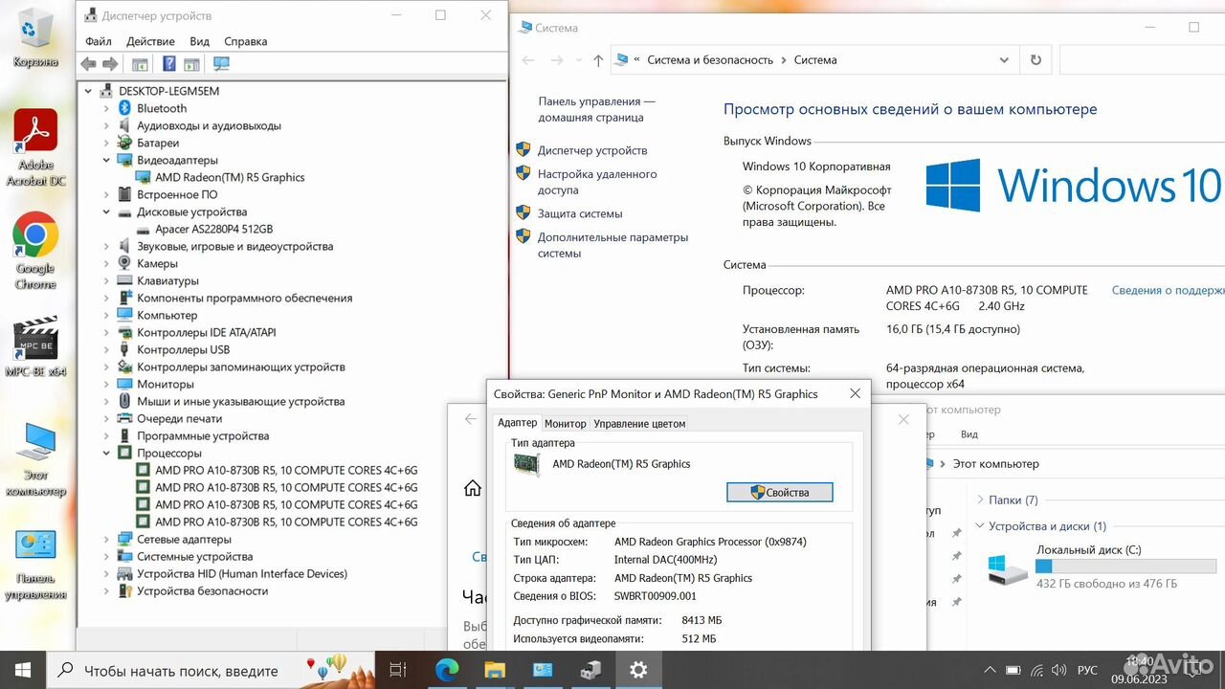Open the Вид menu in Device Manager

(x=199, y=41)
